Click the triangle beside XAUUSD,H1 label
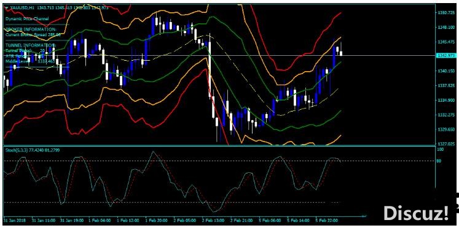This screenshot has width=459, height=228. click(6, 8)
